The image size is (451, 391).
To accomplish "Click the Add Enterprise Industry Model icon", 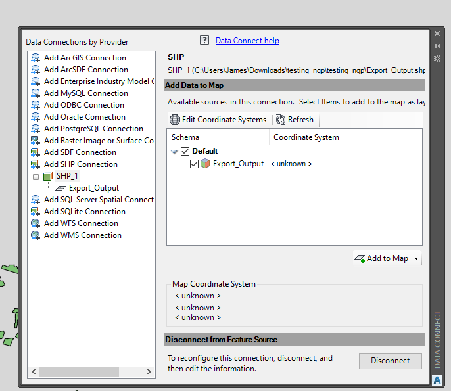I will [x=36, y=81].
